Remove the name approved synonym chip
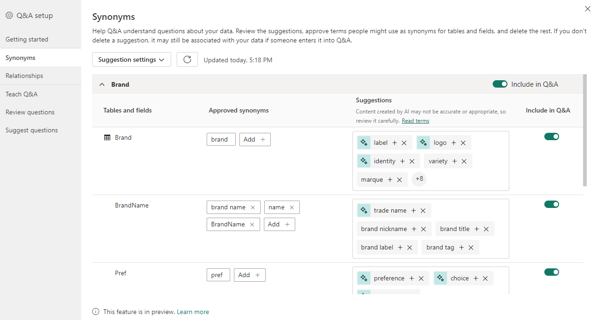Image resolution: width=596 pixels, height=320 pixels. coord(293,207)
